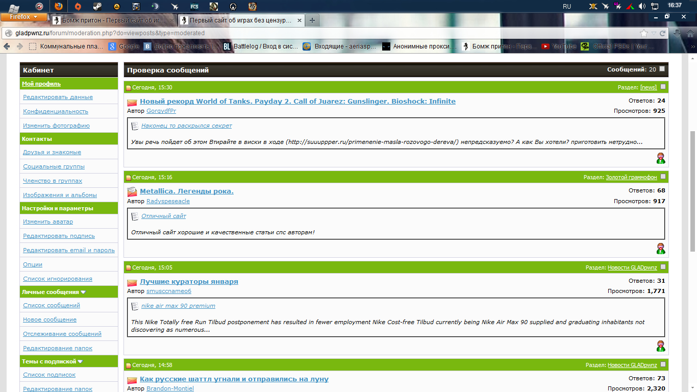The width and height of the screenshot is (697, 392).
Task: Select the checkbox for the 14:58 Новости GLADpwnz post
Action: [x=663, y=364]
